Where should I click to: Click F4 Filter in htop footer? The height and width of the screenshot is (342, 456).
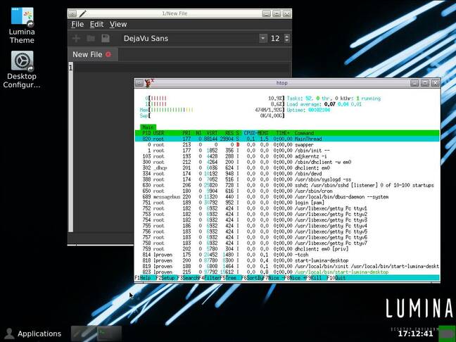click(209, 278)
